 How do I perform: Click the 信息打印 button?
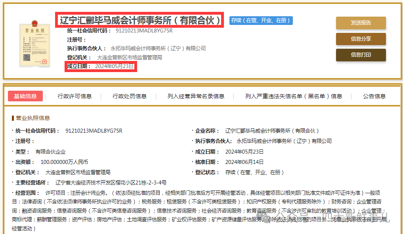361,55
